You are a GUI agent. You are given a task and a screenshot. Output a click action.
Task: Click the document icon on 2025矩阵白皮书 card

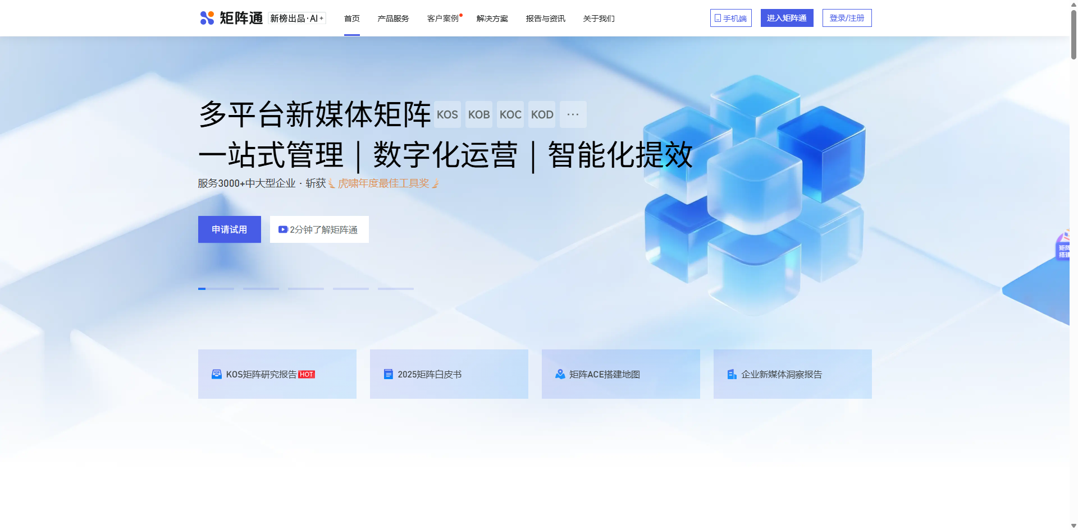click(388, 374)
